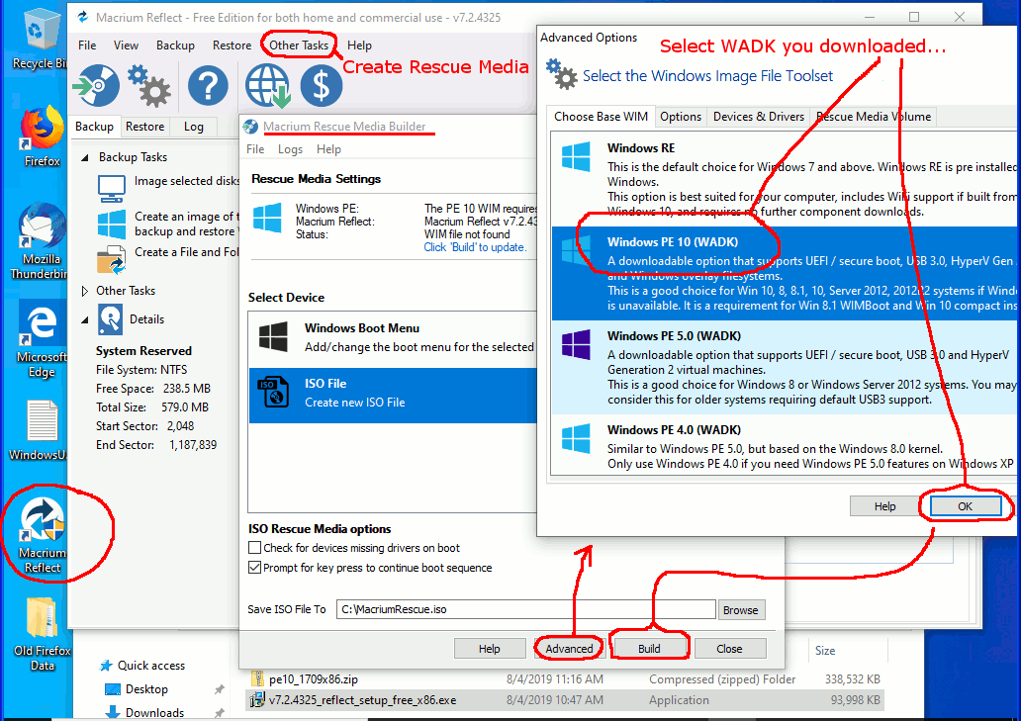1021x721 pixels.
Task: Open the Restore menu
Action: tap(232, 45)
